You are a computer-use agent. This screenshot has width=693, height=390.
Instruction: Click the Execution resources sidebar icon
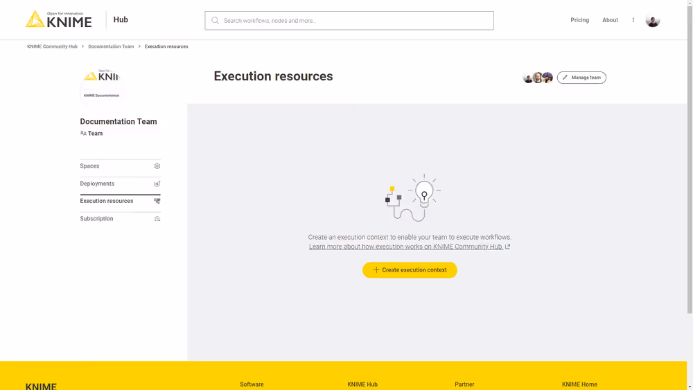[x=157, y=201]
